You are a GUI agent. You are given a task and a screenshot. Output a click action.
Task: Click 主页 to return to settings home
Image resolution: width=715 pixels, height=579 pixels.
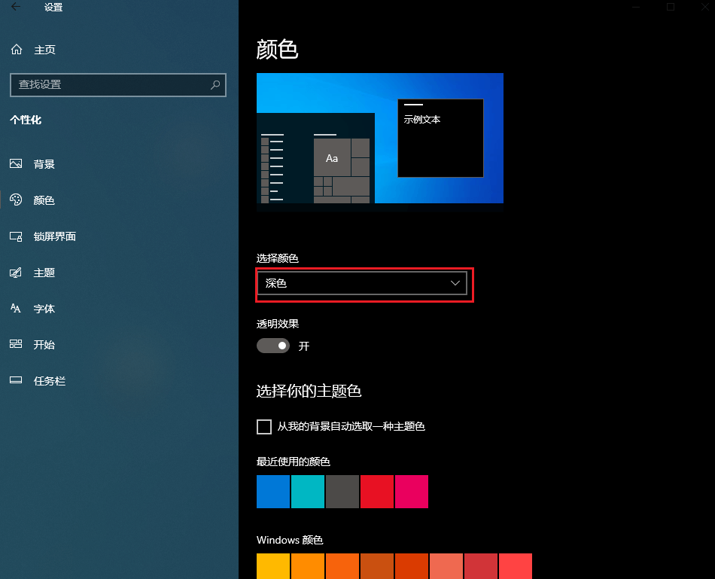pos(44,49)
